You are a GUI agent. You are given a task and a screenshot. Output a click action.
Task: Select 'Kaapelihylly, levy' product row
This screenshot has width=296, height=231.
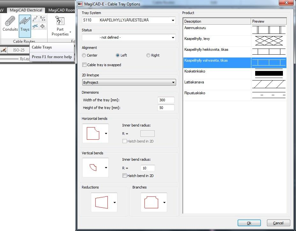[x=235, y=41]
